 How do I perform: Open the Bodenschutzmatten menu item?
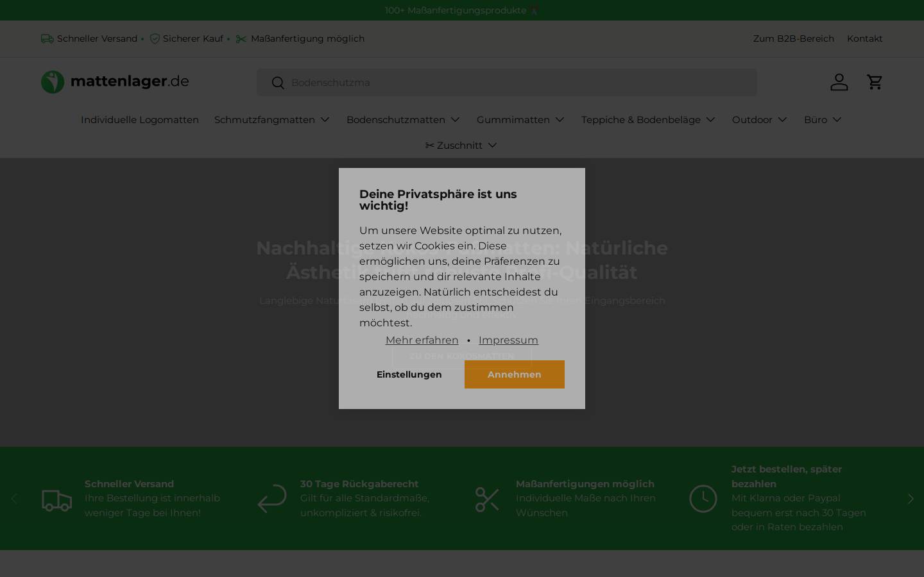coord(396,120)
